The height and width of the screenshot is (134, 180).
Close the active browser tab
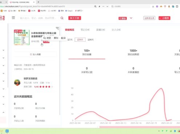pyautogui.click(x=34, y=2)
